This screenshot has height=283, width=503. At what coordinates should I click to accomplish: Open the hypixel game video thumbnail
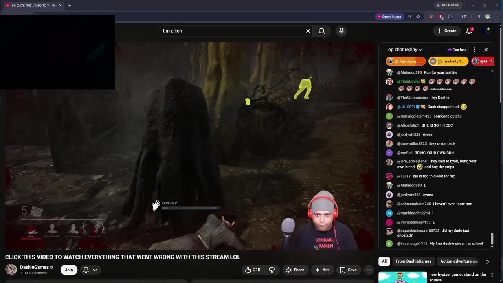point(402,277)
